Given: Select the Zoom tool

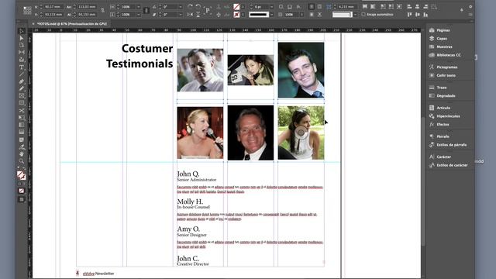Looking at the screenshot, I should [x=22, y=161].
